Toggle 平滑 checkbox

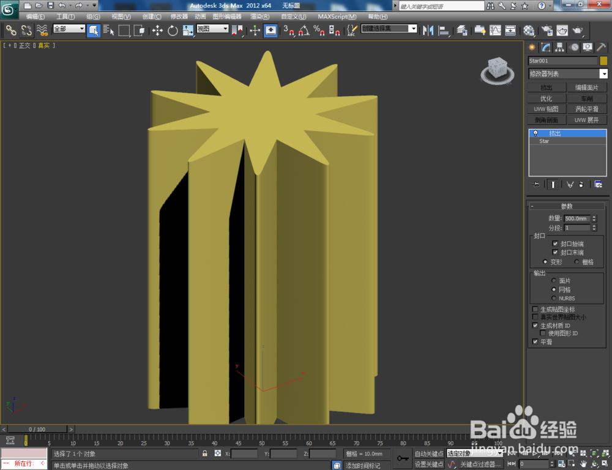point(535,341)
